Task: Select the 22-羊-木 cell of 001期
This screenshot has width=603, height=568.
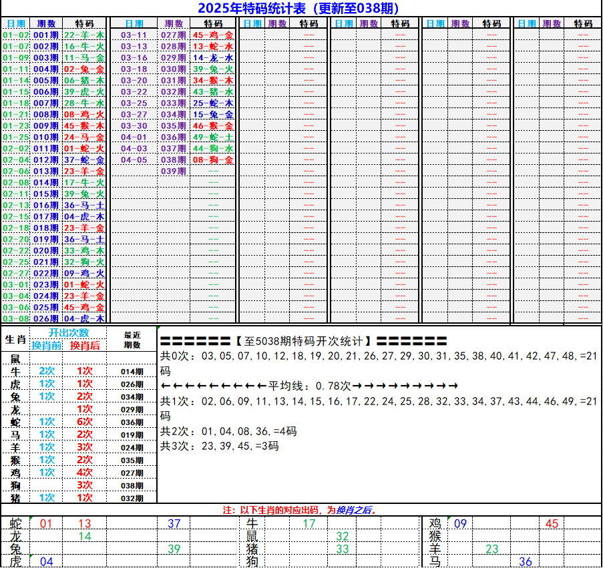Action: 84,35
